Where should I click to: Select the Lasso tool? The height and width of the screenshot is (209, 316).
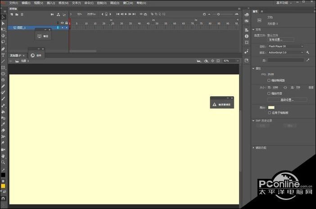3,42
